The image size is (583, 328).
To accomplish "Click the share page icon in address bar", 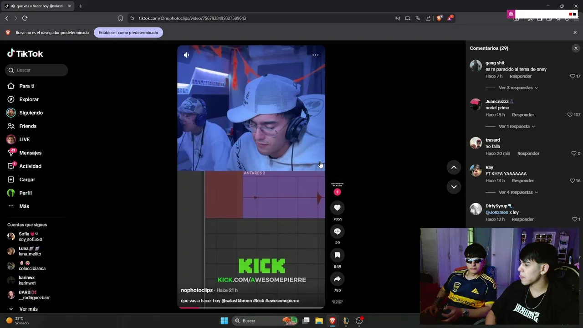I will (x=428, y=18).
